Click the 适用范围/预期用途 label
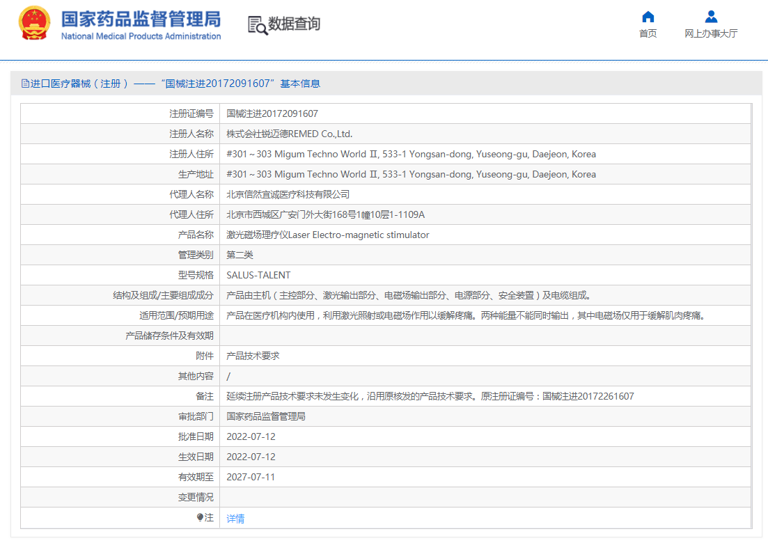Viewport: 768px width, 543px height. click(176, 316)
